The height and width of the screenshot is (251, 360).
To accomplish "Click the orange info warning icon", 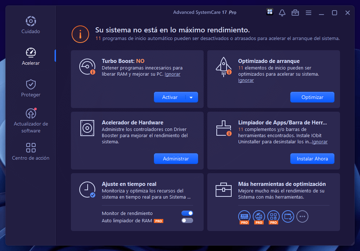I will click(x=80, y=34).
